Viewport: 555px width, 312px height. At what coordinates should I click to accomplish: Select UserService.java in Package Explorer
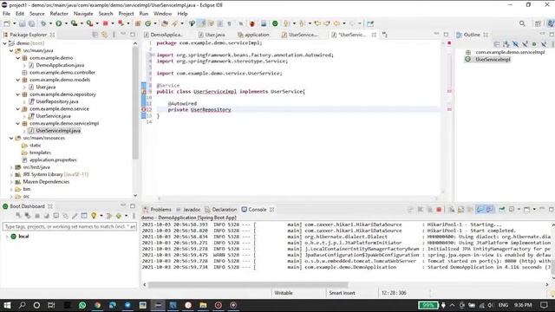(x=53, y=116)
